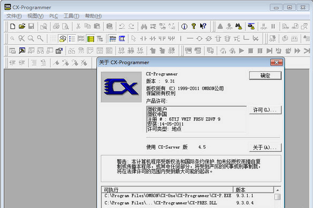Open the 视图(V) menu
Viewport: 313px width, 208px height.
pos(35,16)
